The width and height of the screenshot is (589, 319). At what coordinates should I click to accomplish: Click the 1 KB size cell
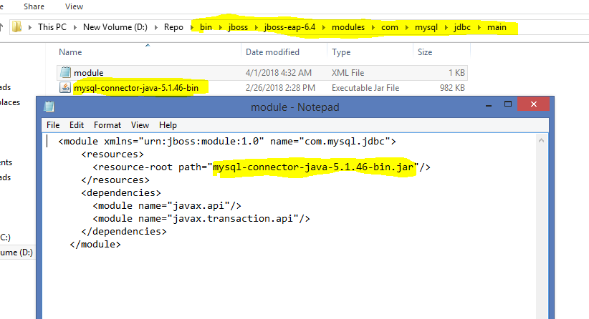point(456,72)
